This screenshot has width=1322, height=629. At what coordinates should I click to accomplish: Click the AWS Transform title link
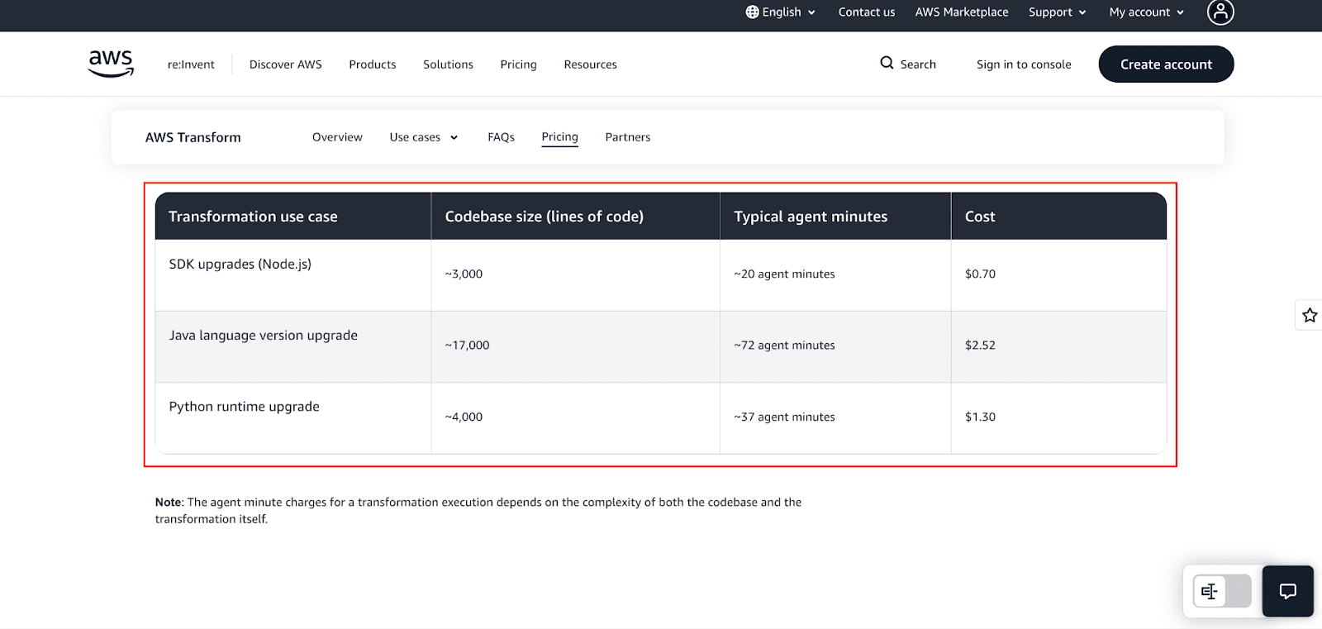pos(193,137)
